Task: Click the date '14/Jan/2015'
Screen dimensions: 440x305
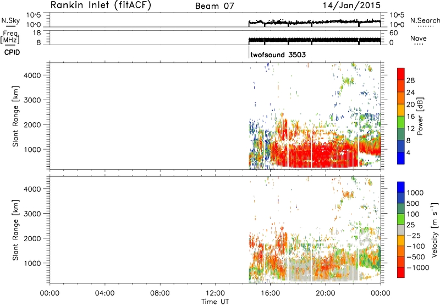Action: 351,6
